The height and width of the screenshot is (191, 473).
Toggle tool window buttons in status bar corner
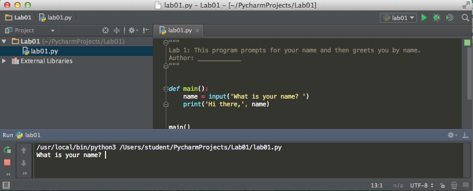pyautogui.click(x=6, y=185)
